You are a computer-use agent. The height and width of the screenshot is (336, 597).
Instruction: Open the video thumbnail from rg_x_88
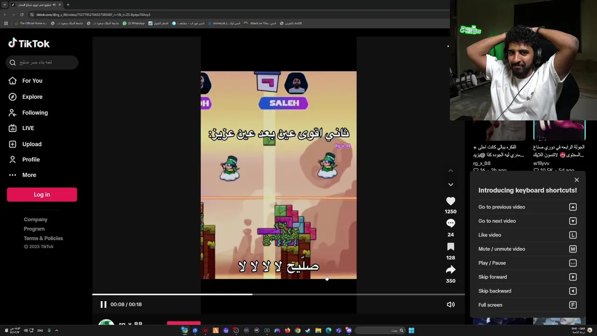pos(499,130)
